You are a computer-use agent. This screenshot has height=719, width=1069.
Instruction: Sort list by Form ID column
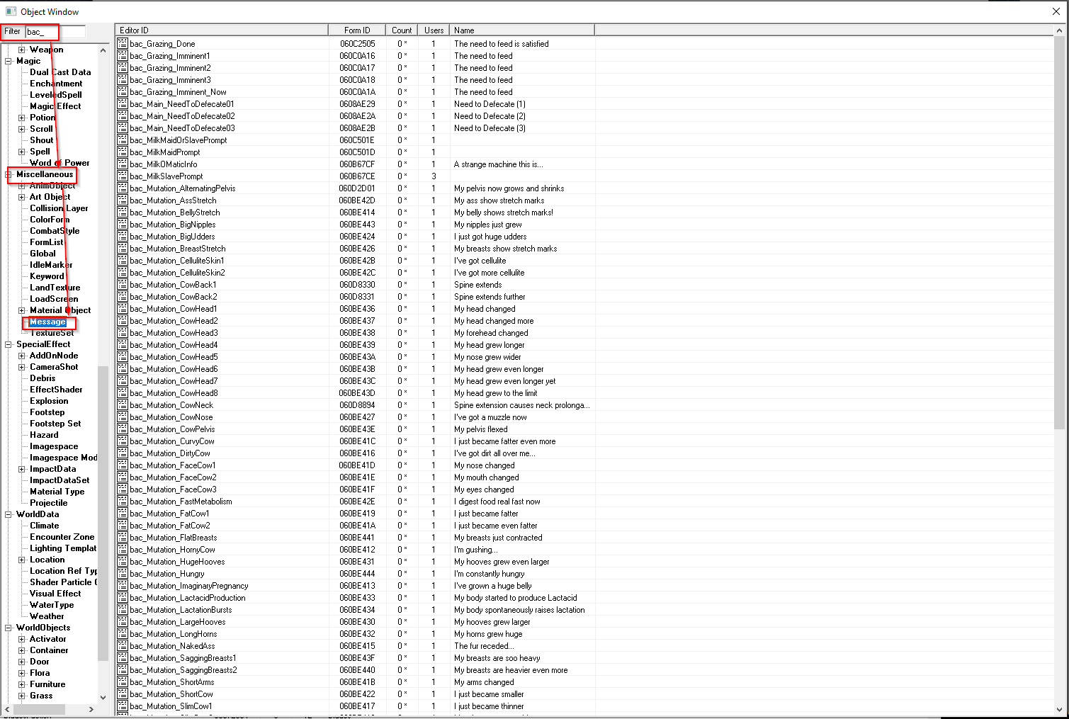point(357,30)
